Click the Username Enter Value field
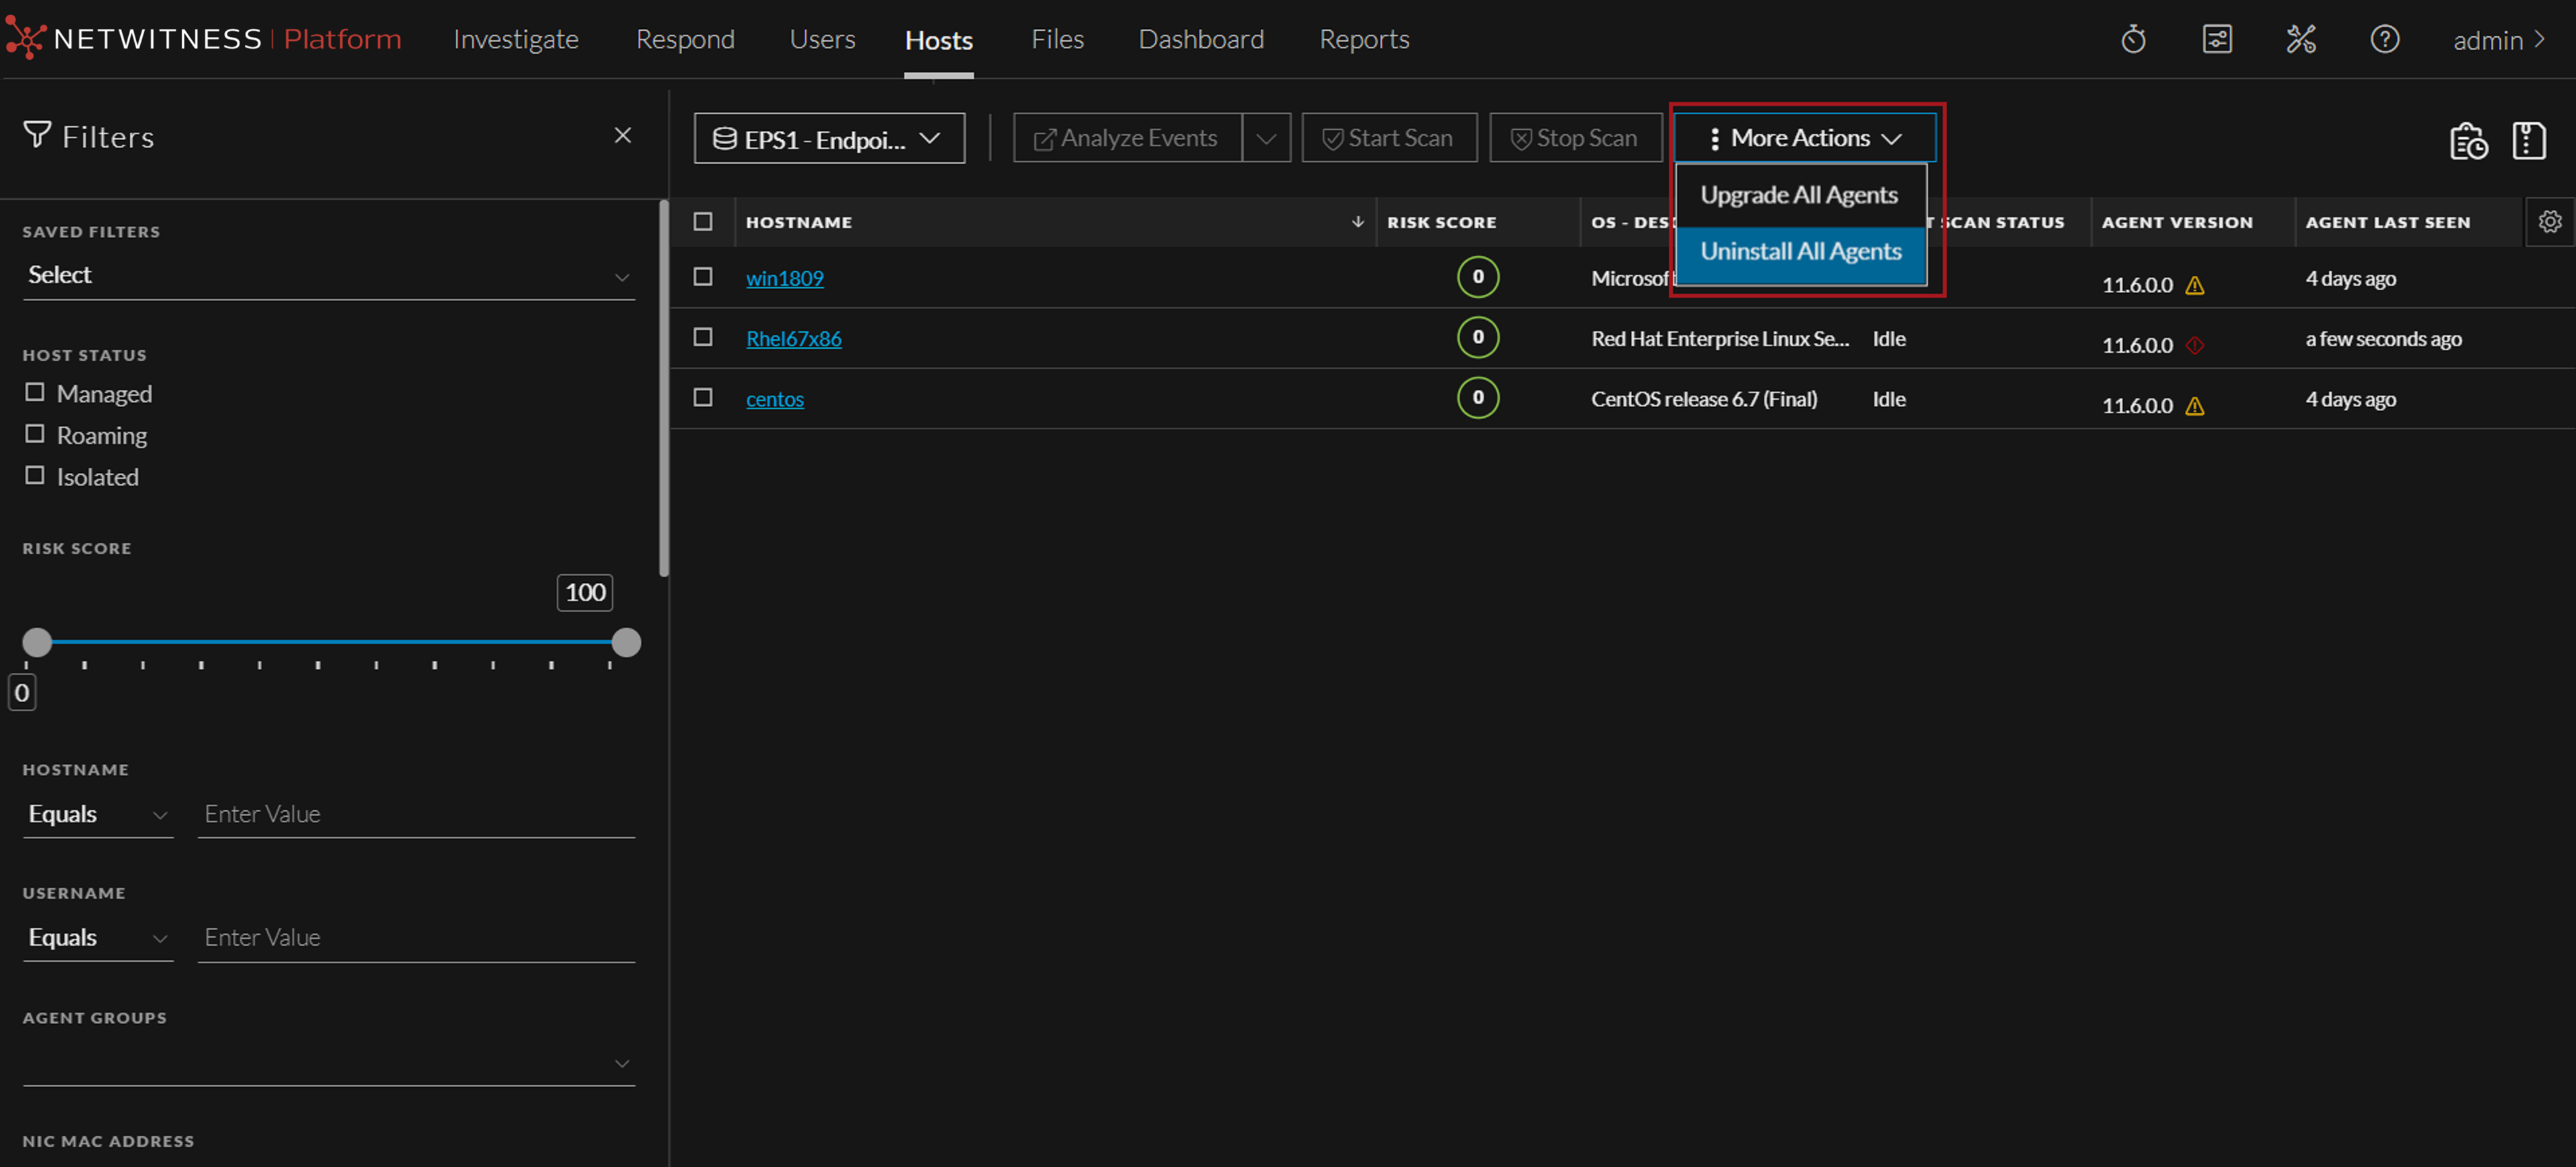 [415, 937]
